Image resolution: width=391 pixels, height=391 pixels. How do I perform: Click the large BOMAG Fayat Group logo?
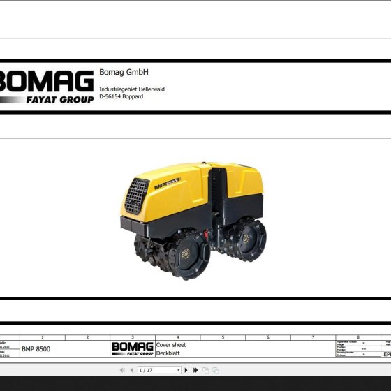click(46, 87)
